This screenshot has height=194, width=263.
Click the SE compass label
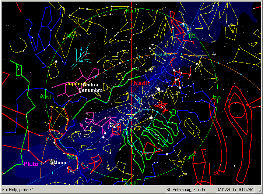coord(192,157)
